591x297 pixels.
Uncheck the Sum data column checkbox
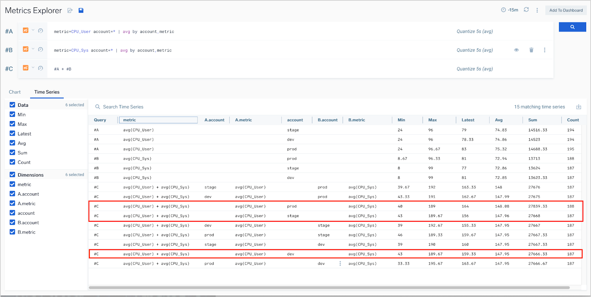point(13,153)
